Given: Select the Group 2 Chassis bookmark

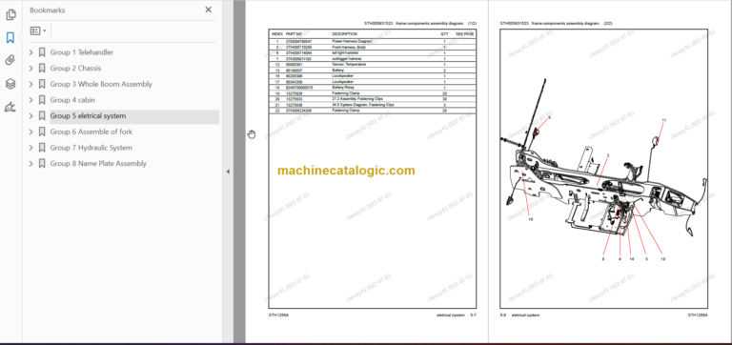Looking at the screenshot, I should pos(75,69).
